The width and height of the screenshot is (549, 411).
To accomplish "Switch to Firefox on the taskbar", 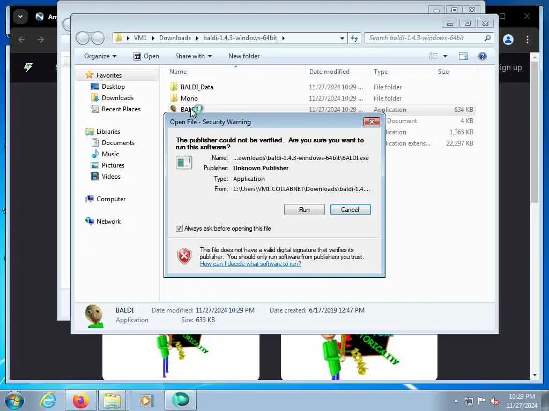I will 80,400.
